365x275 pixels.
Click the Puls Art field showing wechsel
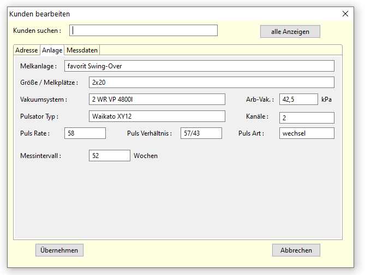(x=307, y=133)
